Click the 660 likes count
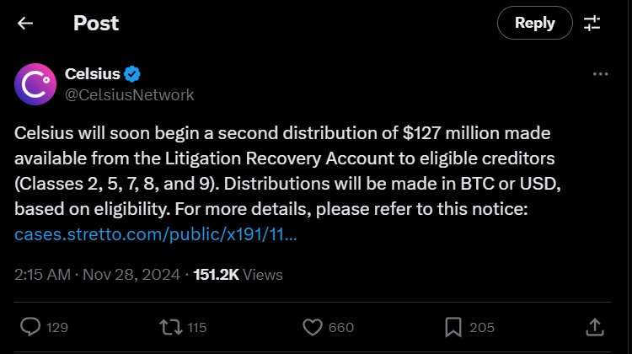Screen dimensions: 632x354 [341, 327]
